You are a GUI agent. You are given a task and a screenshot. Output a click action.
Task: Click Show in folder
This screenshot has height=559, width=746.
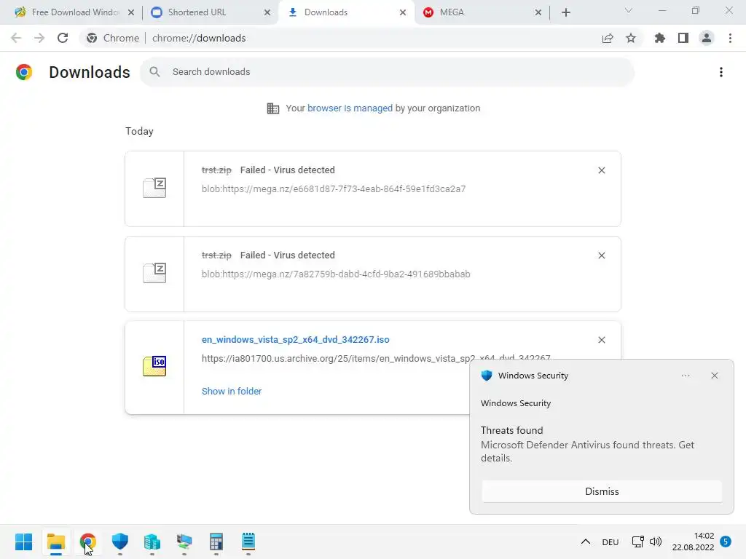tap(232, 391)
